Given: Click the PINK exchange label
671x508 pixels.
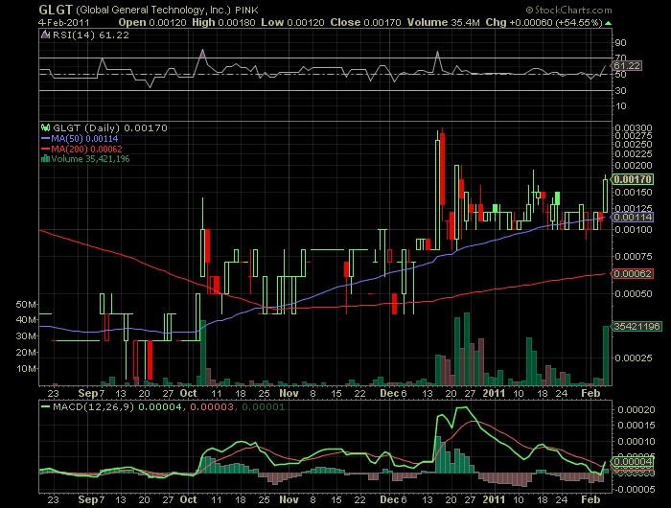Looking at the screenshot, I should tap(246, 10).
